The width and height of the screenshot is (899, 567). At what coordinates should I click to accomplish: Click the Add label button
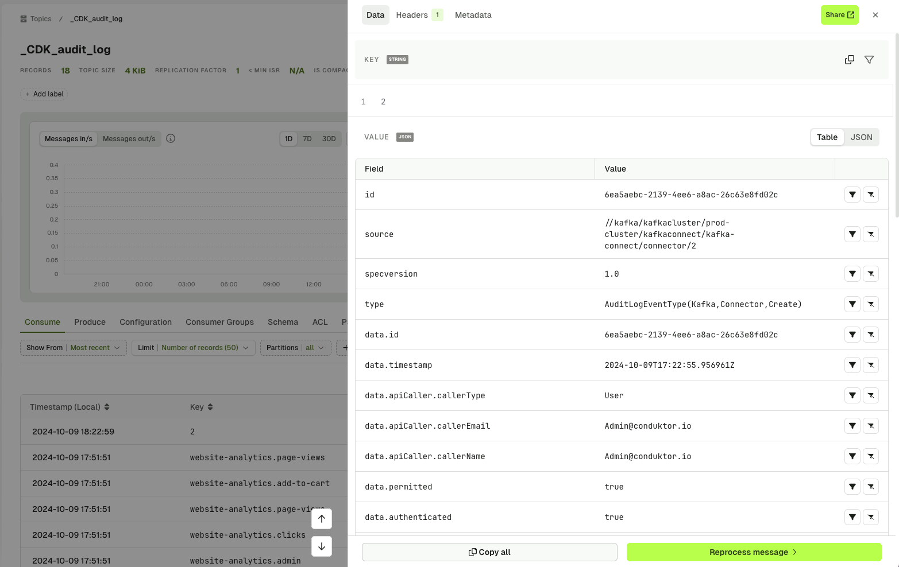tap(44, 94)
